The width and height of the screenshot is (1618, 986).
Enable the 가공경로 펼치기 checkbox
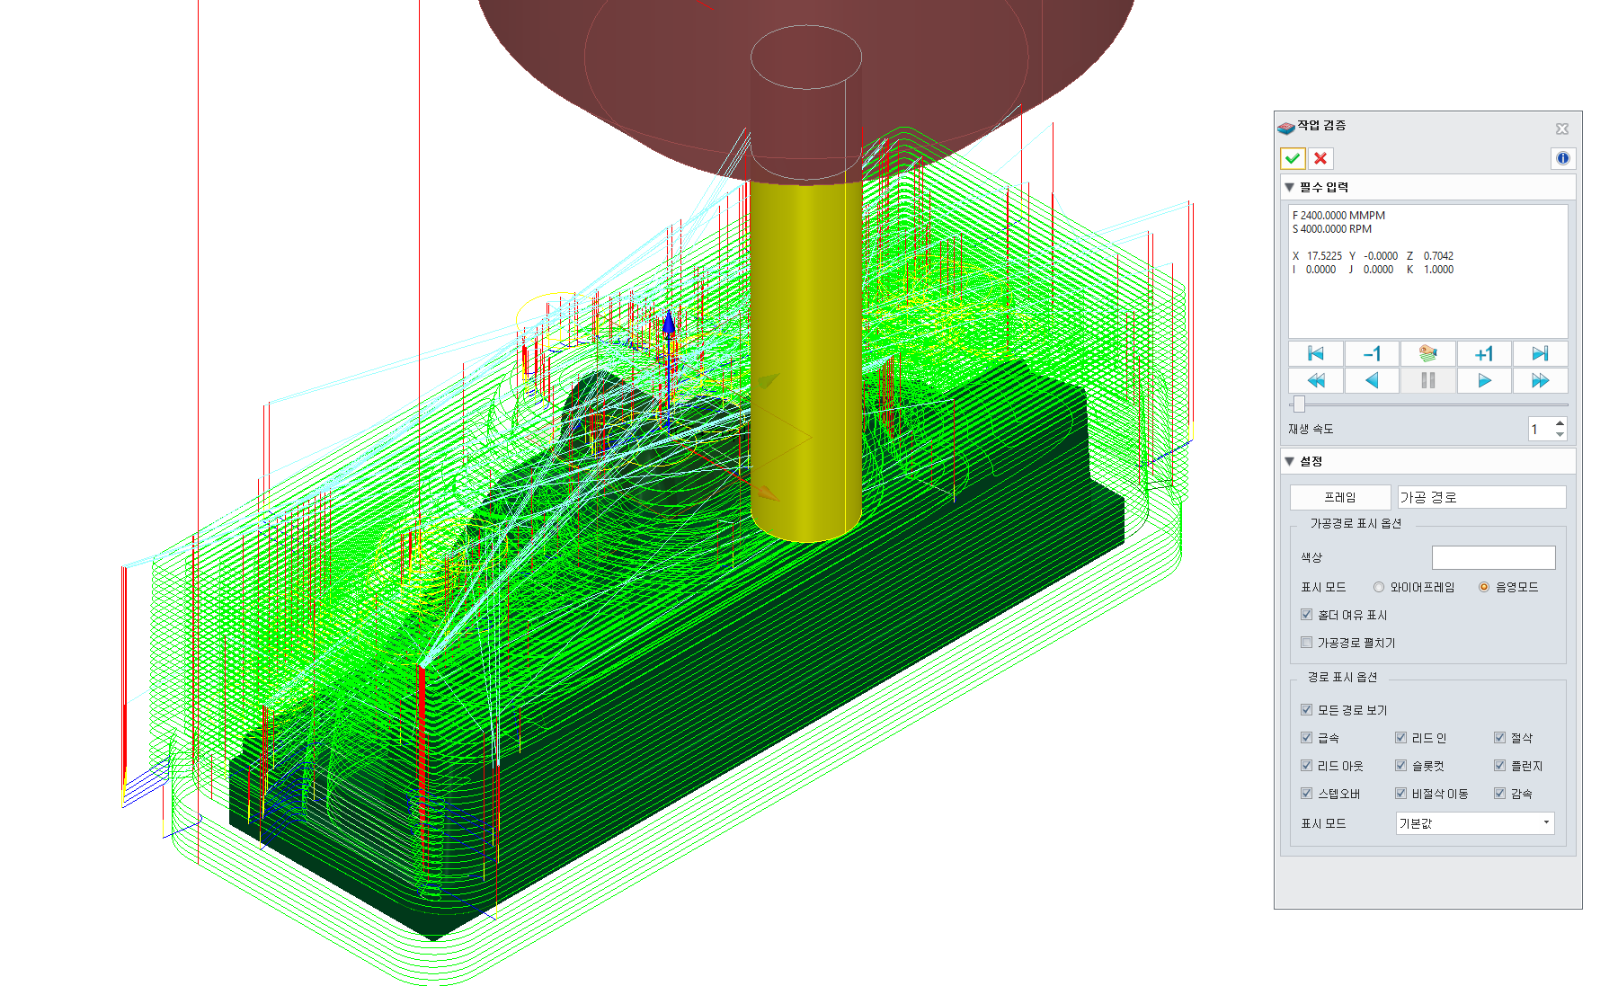(x=1307, y=642)
